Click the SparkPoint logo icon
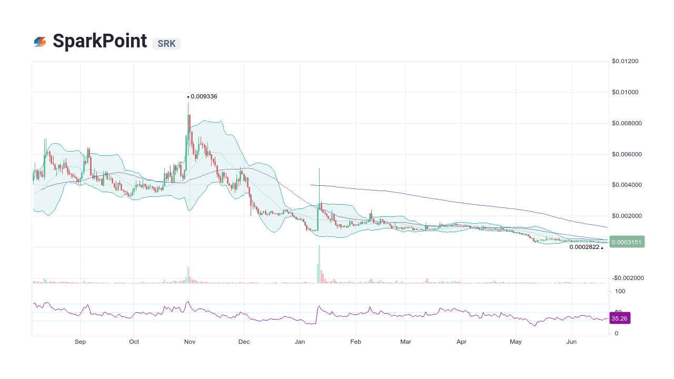The height and width of the screenshot is (379, 674). click(x=39, y=41)
